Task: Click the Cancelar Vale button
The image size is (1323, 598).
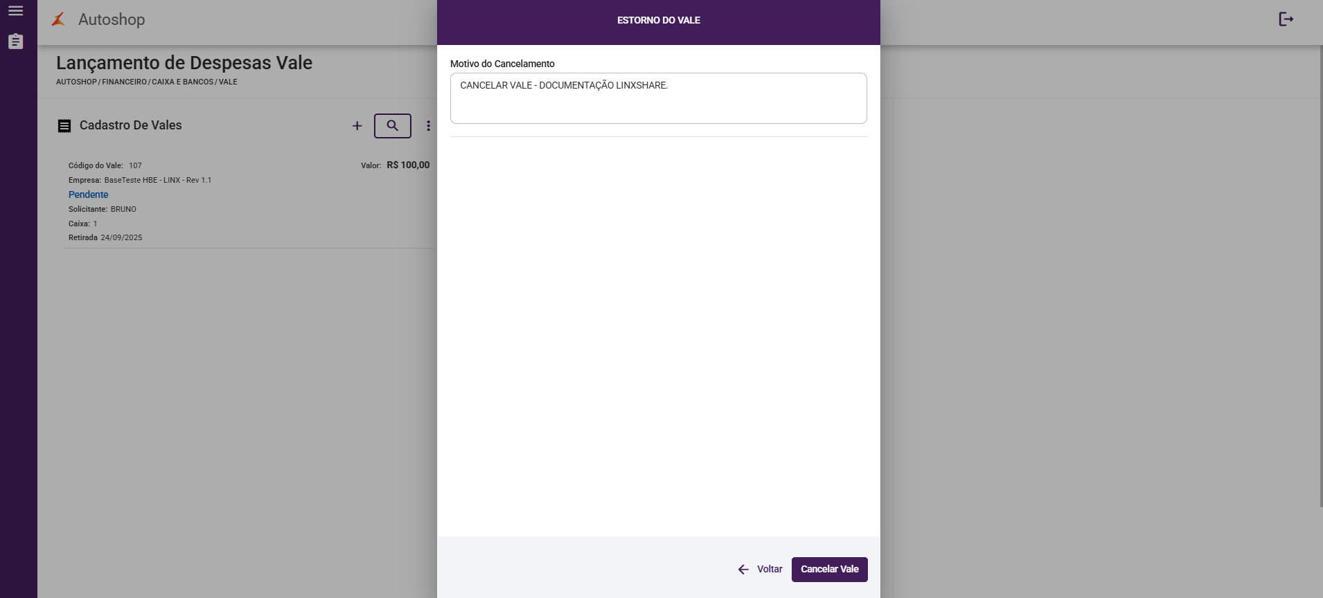Action: tap(830, 570)
